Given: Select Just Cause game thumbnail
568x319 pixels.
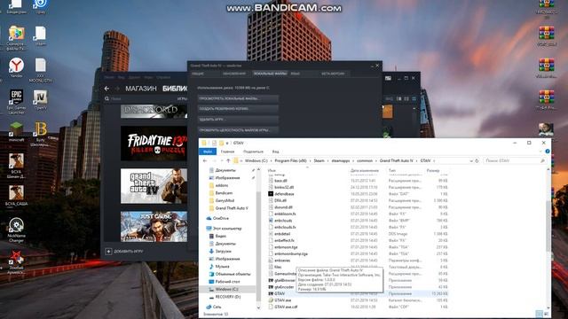Looking at the screenshot, I should pos(154,227).
